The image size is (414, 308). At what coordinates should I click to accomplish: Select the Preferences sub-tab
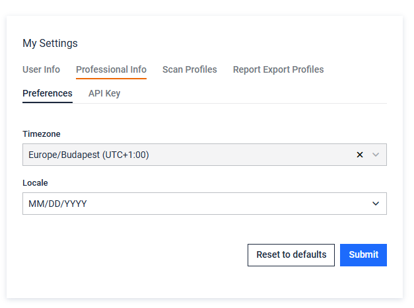(x=48, y=93)
